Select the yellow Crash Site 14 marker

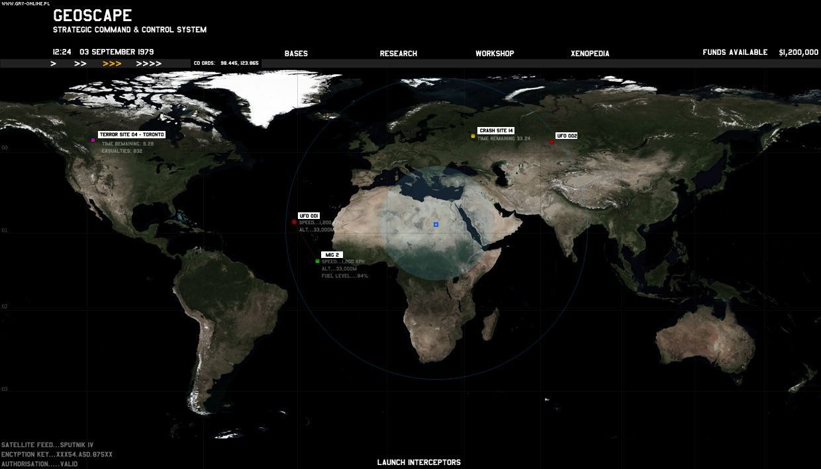point(473,136)
